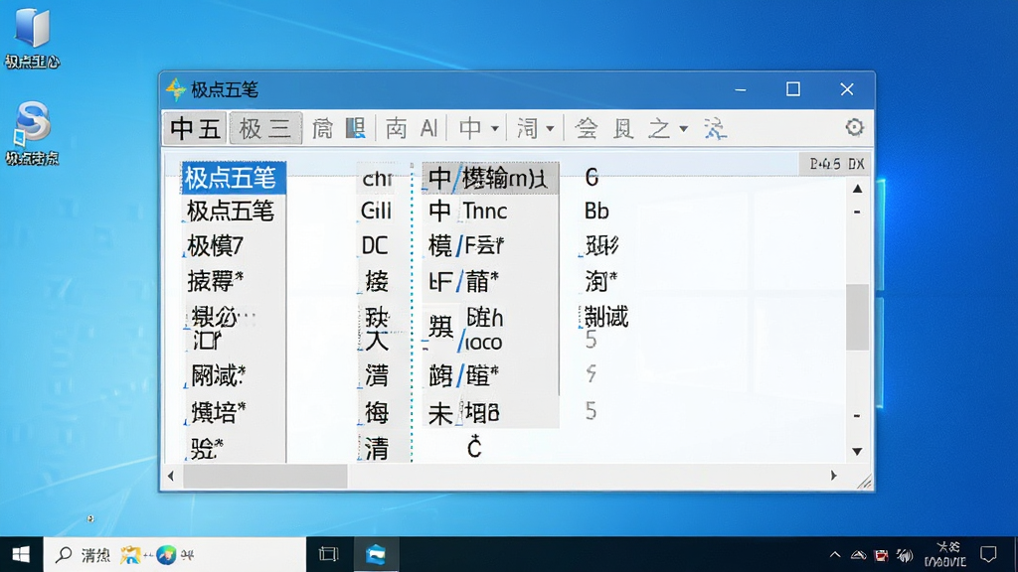
Task: Click the vertical scrollbar up arrow
Action: pos(857,189)
